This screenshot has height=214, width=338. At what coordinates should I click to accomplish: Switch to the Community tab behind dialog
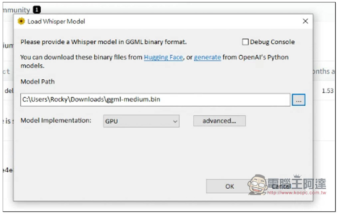(x=16, y=10)
